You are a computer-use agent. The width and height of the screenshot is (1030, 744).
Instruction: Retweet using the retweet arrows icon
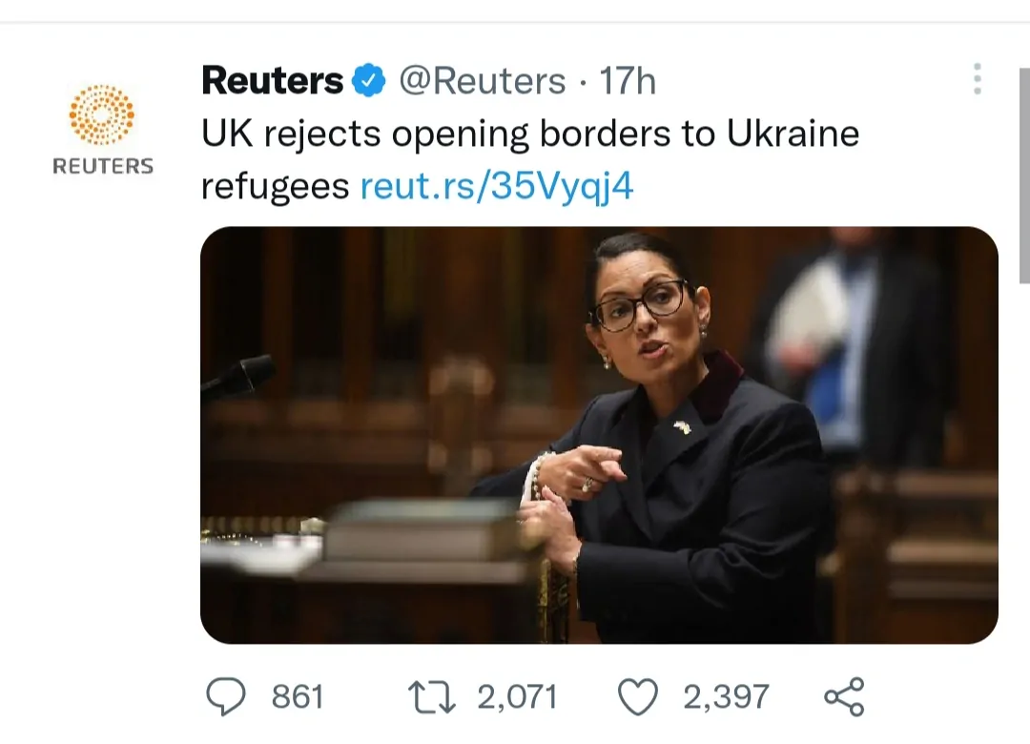point(433,697)
